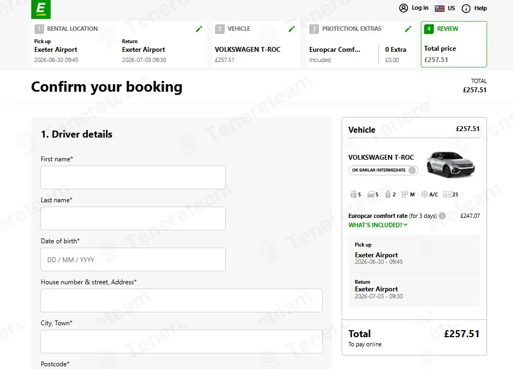The image size is (513, 369).
Task: Open the Help link
Action: click(x=480, y=8)
